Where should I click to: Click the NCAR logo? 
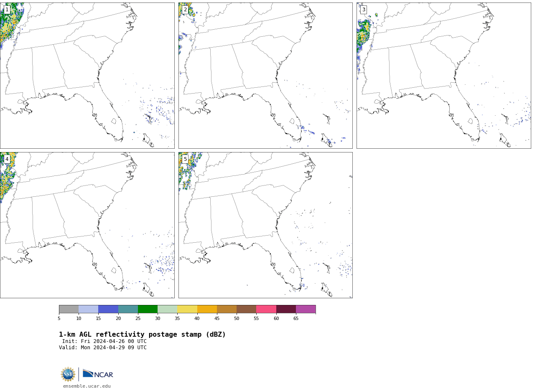(x=98, y=374)
